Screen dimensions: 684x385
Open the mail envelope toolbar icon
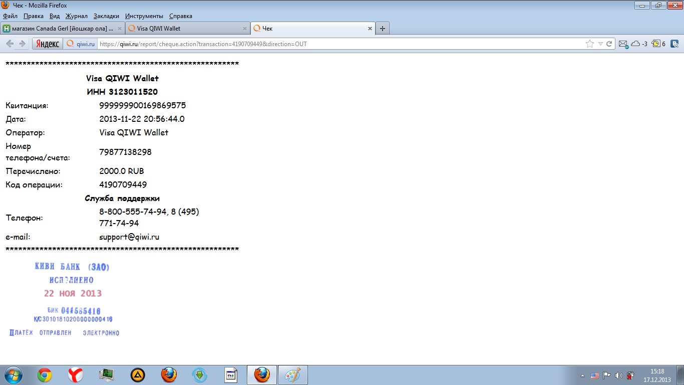point(623,44)
